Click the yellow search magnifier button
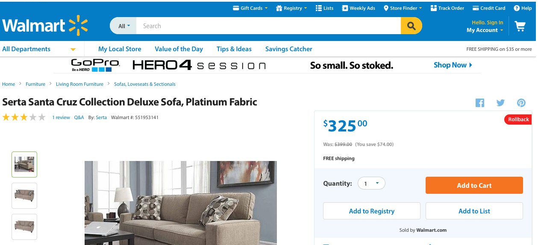This screenshot has width=538, height=245. [411, 26]
